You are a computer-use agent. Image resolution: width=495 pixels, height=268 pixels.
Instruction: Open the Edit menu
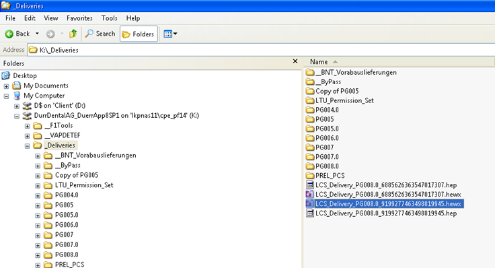pyautogui.click(x=30, y=18)
